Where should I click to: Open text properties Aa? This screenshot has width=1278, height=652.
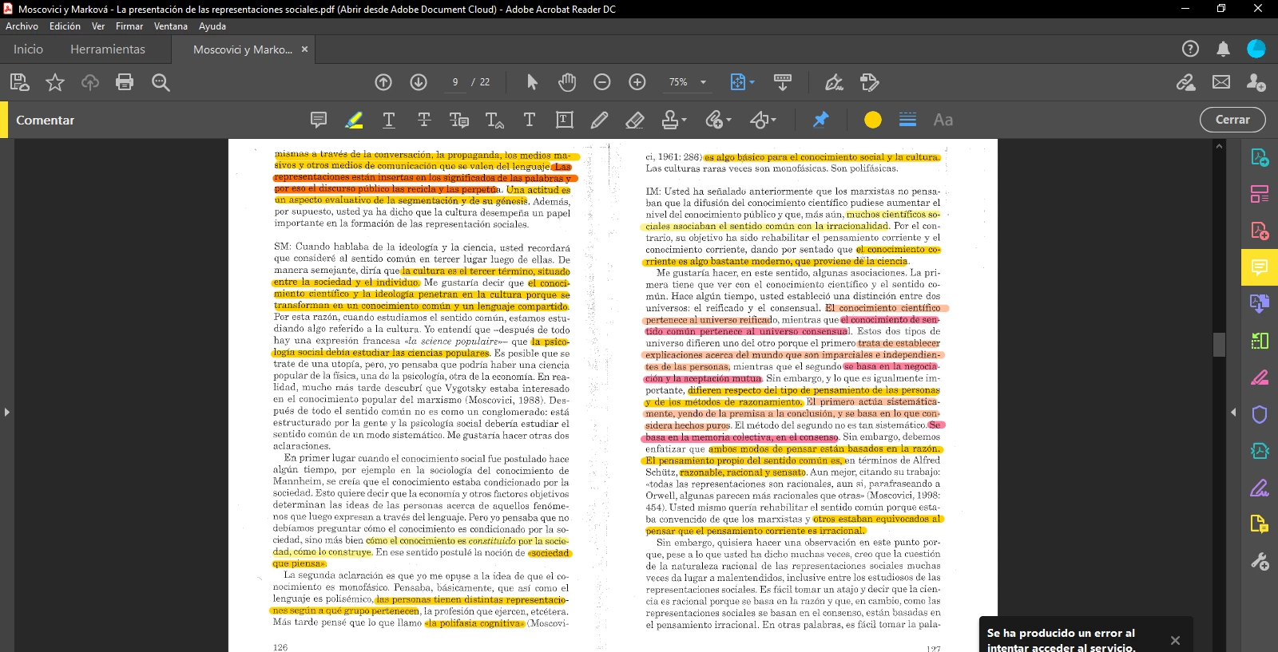943,120
